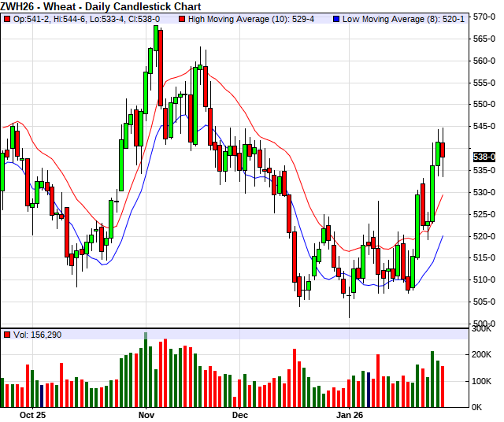Screen dimensions: 504x422
Task: Select the Vol: 156,290 volume readout
Action: tap(37, 335)
